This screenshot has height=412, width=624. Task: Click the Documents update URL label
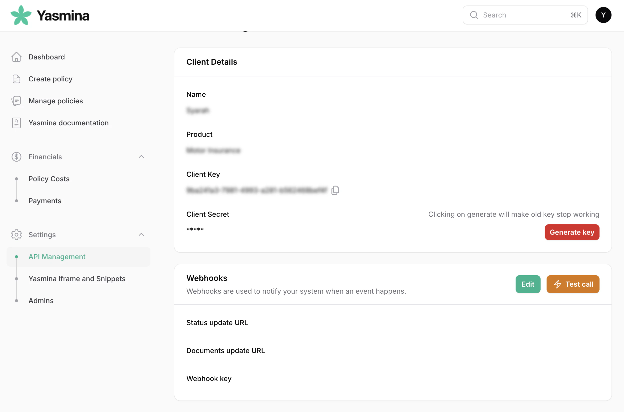click(226, 351)
